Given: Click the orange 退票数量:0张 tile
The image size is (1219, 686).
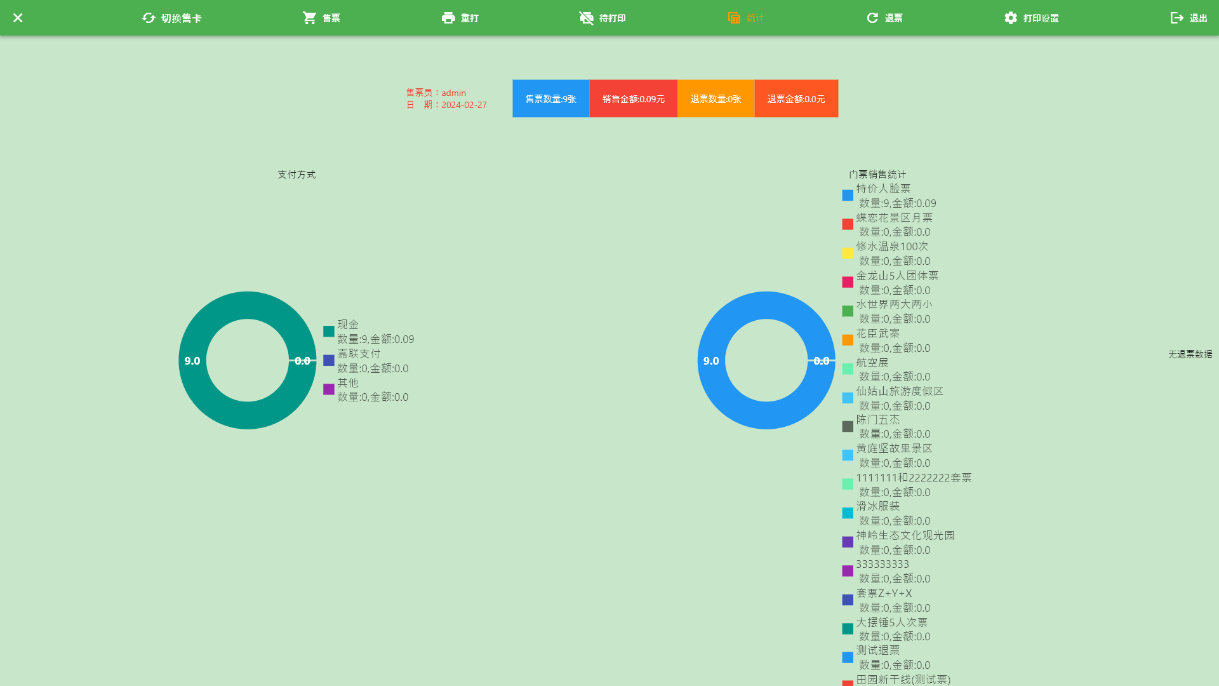Looking at the screenshot, I should [x=716, y=98].
